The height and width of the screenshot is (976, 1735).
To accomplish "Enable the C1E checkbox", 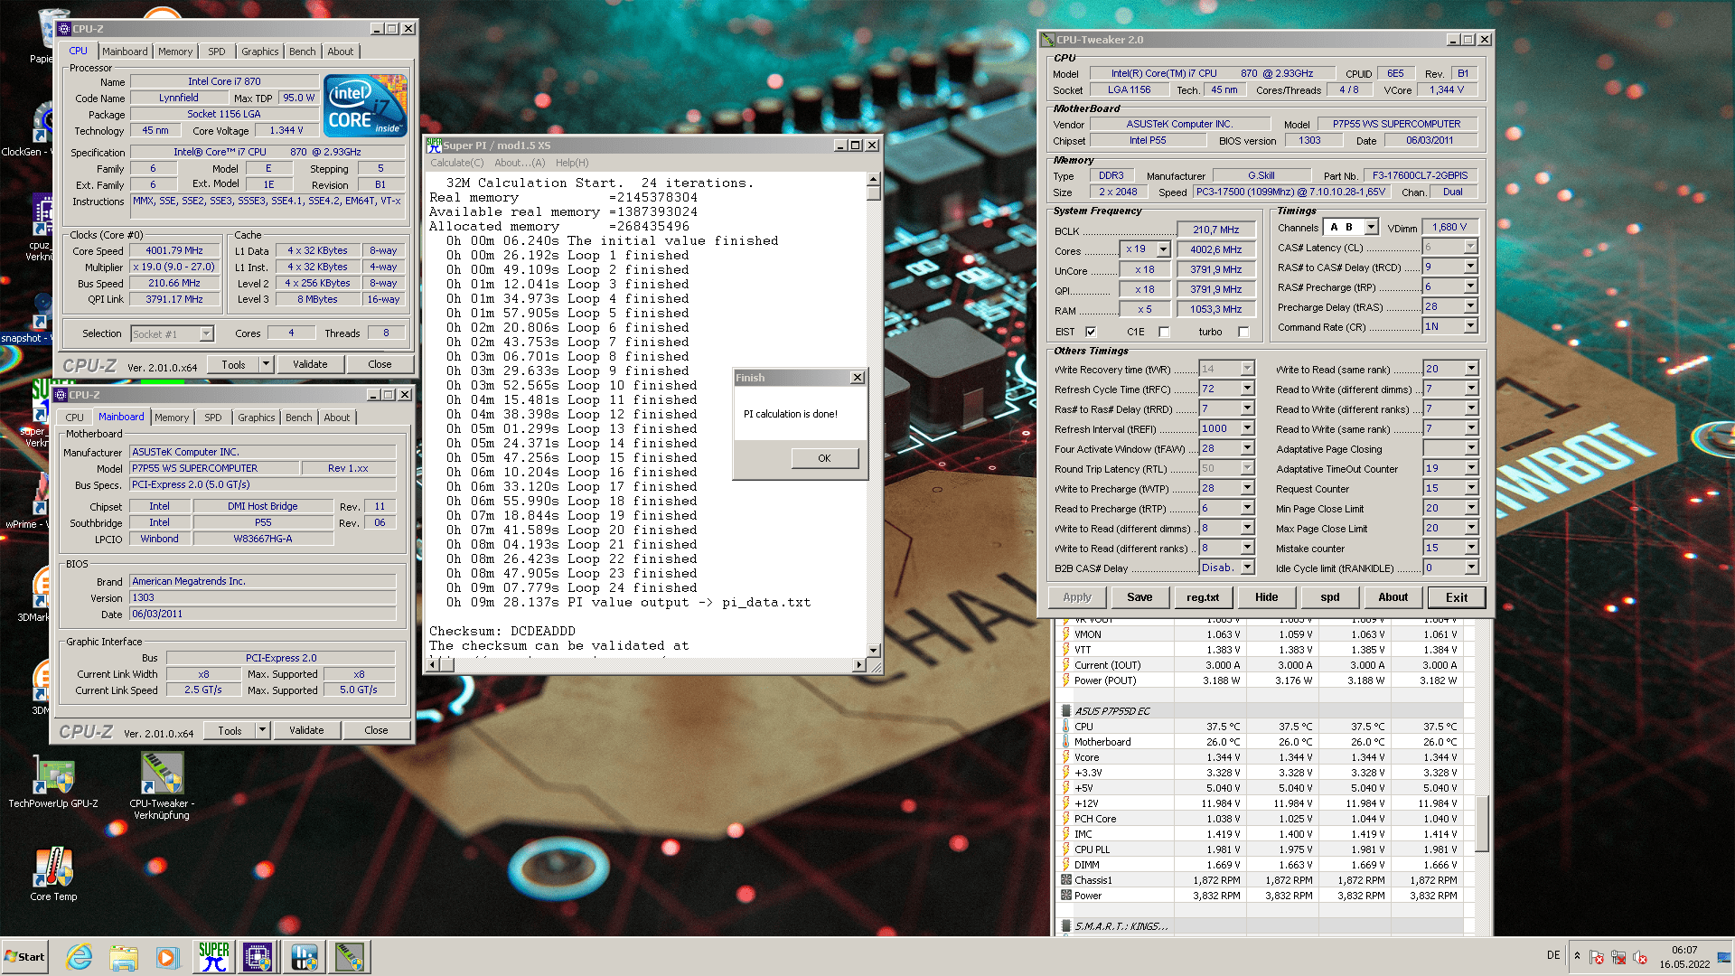I will point(1164,332).
